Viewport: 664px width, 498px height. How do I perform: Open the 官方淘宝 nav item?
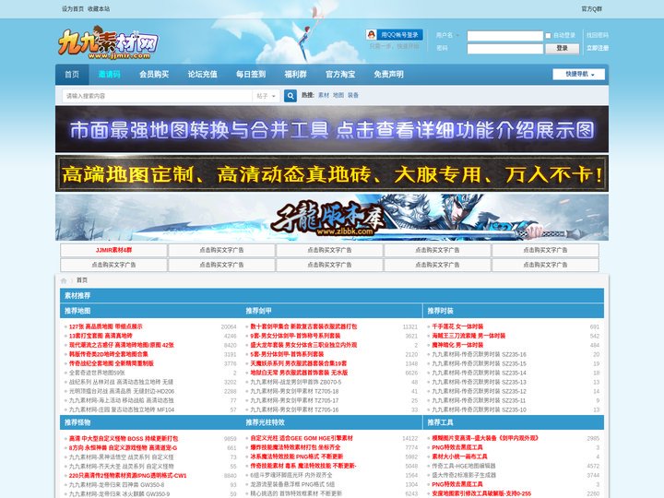point(340,74)
